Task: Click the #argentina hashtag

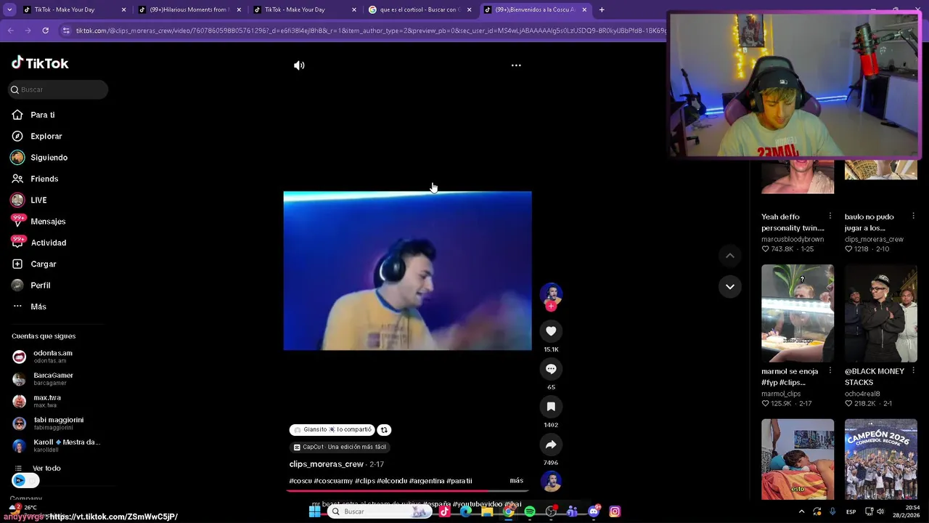Action: coord(426,481)
